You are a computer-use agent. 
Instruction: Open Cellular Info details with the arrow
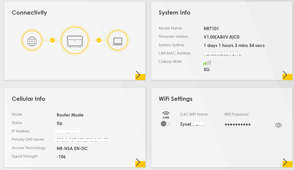(x=140, y=162)
